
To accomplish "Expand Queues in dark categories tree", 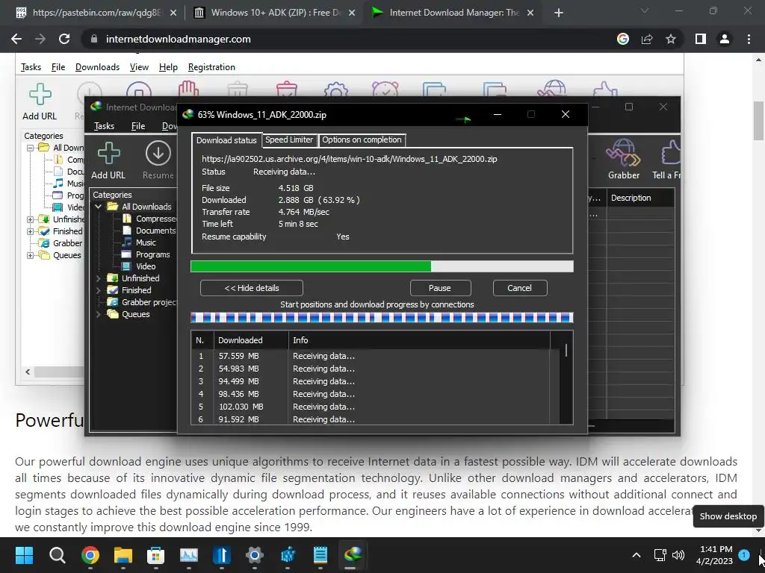I will 98,314.
